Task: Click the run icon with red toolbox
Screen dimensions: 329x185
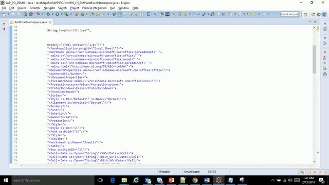Action: click(x=66, y=14)
